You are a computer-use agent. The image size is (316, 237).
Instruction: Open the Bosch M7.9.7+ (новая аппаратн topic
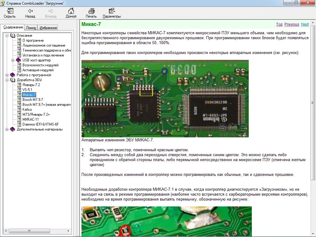pos(47,105)
